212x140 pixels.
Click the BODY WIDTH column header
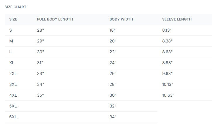(121, 19)
